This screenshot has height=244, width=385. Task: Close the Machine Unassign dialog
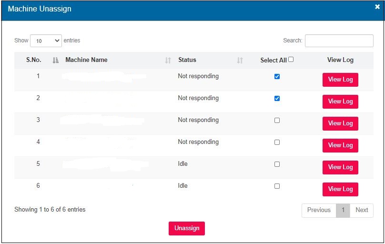pos(377,7)
